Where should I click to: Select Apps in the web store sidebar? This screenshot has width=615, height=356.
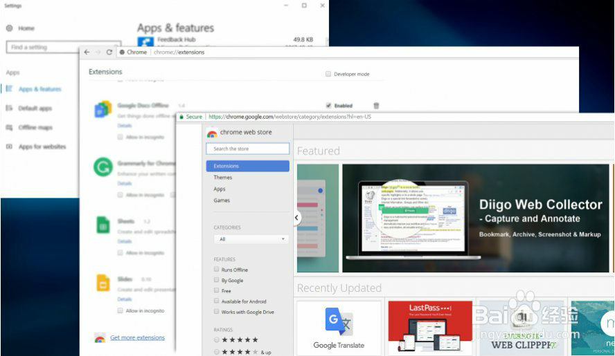point(220,189)
